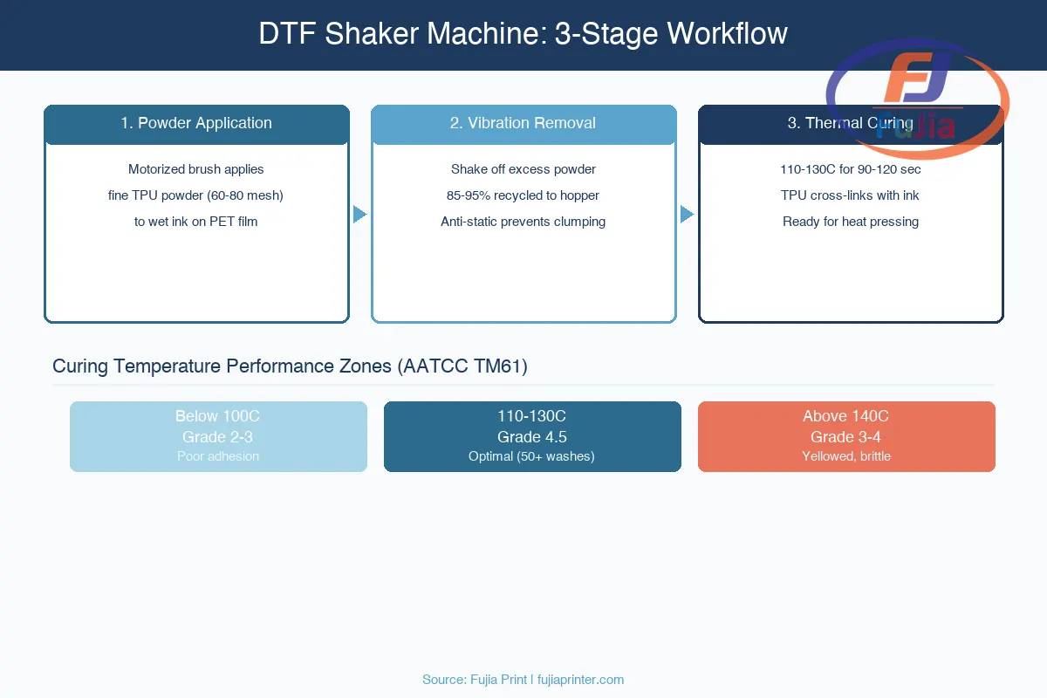This screenshot has width=1047, height=698.
Task: Click the 'Poor adhesion' label
Action: point(218,456)
